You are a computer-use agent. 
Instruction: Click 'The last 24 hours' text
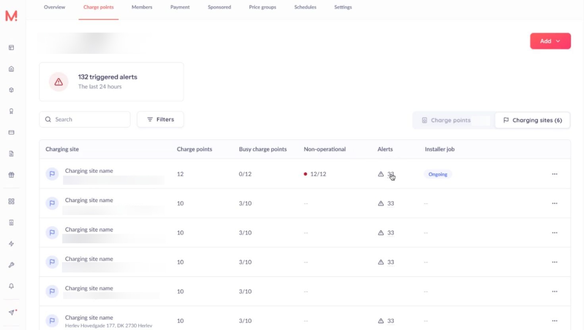point(100,86)
